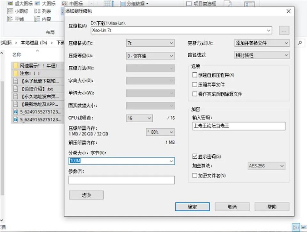
Task: Click the password input field
Action: [x=239, y=126]
